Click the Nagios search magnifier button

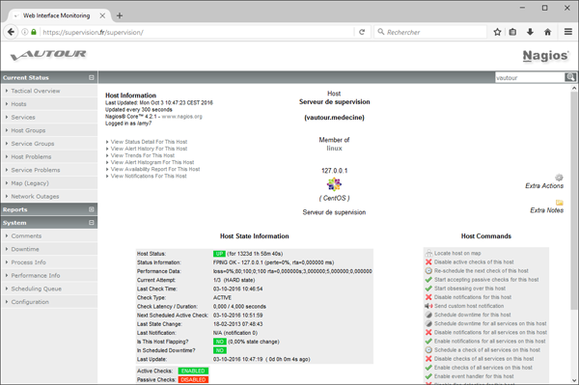pyautogui.click(x=570, y=77)
